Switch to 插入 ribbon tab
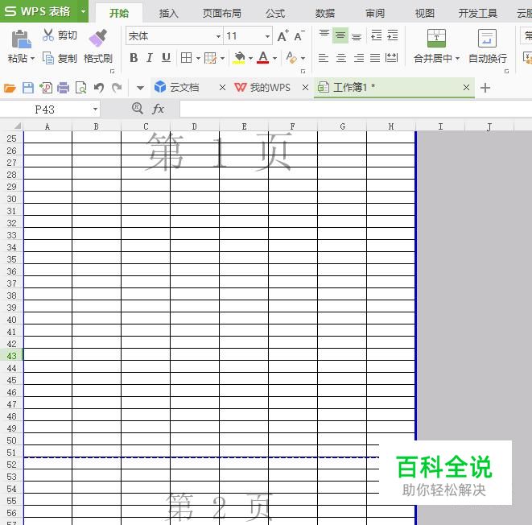This screenshot has width=532, height=525. [x=169, y=13]
